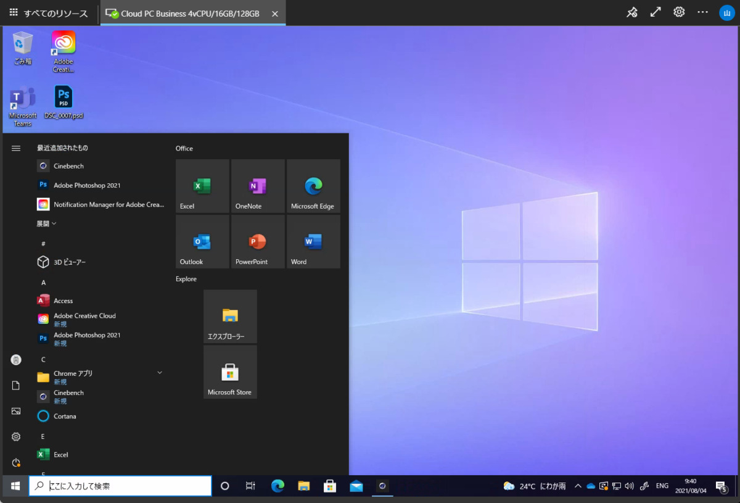Click the OneDrive cloud tray icon

tap(591, 486)
